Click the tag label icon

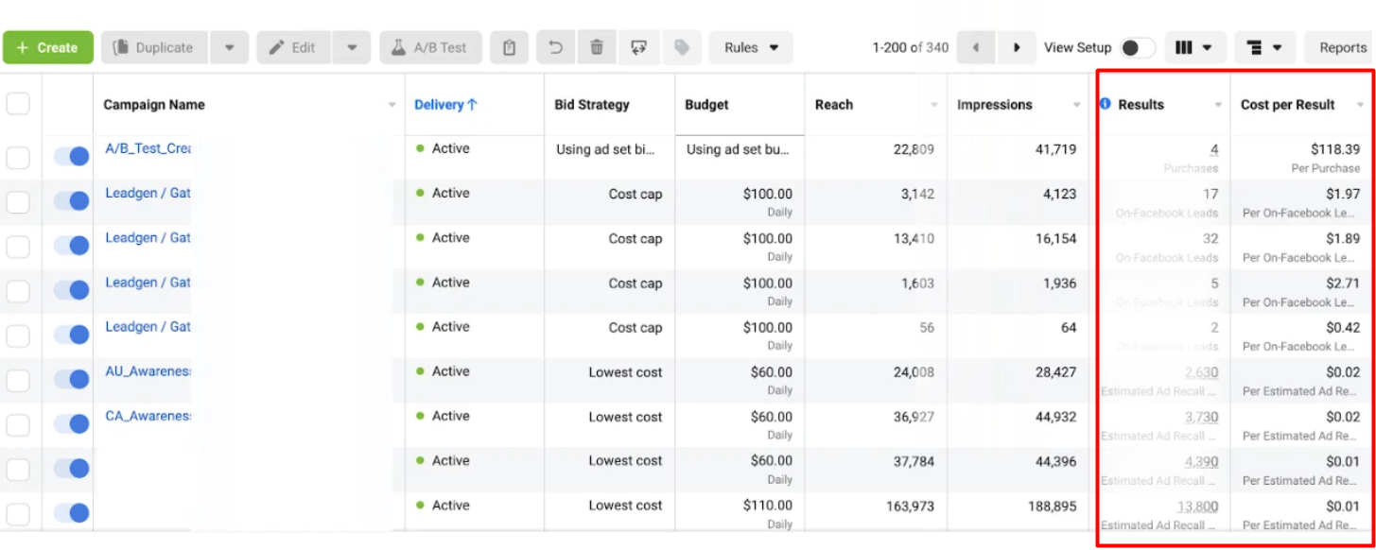coord(681,47)
